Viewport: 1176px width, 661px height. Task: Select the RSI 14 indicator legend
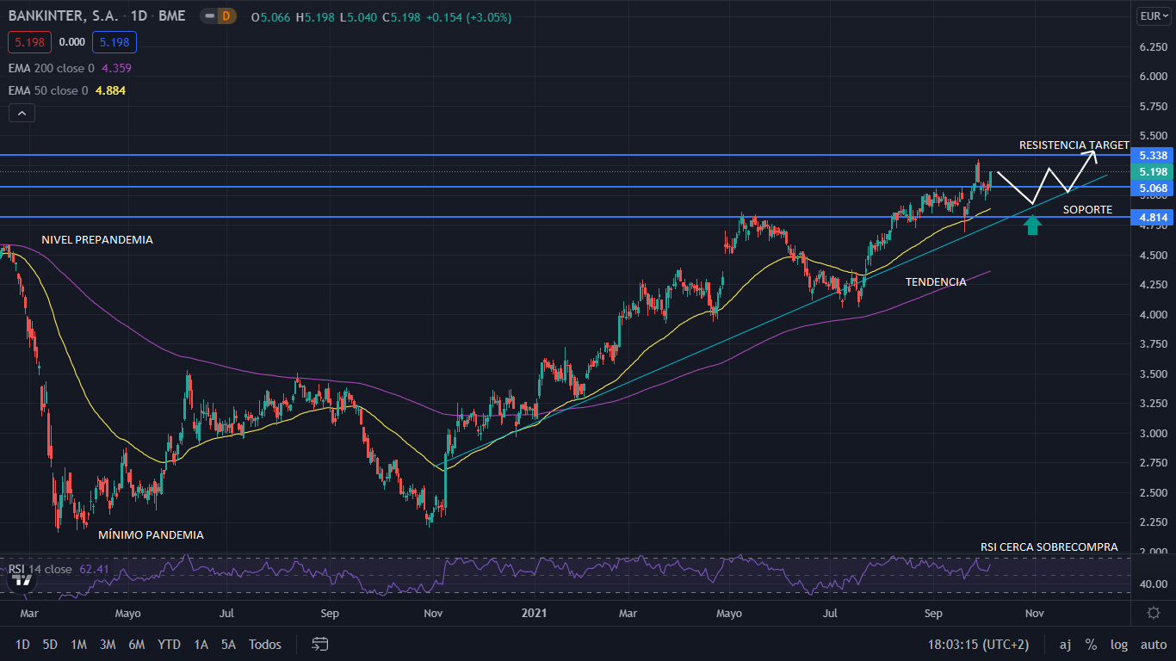[x=40, y=569]
